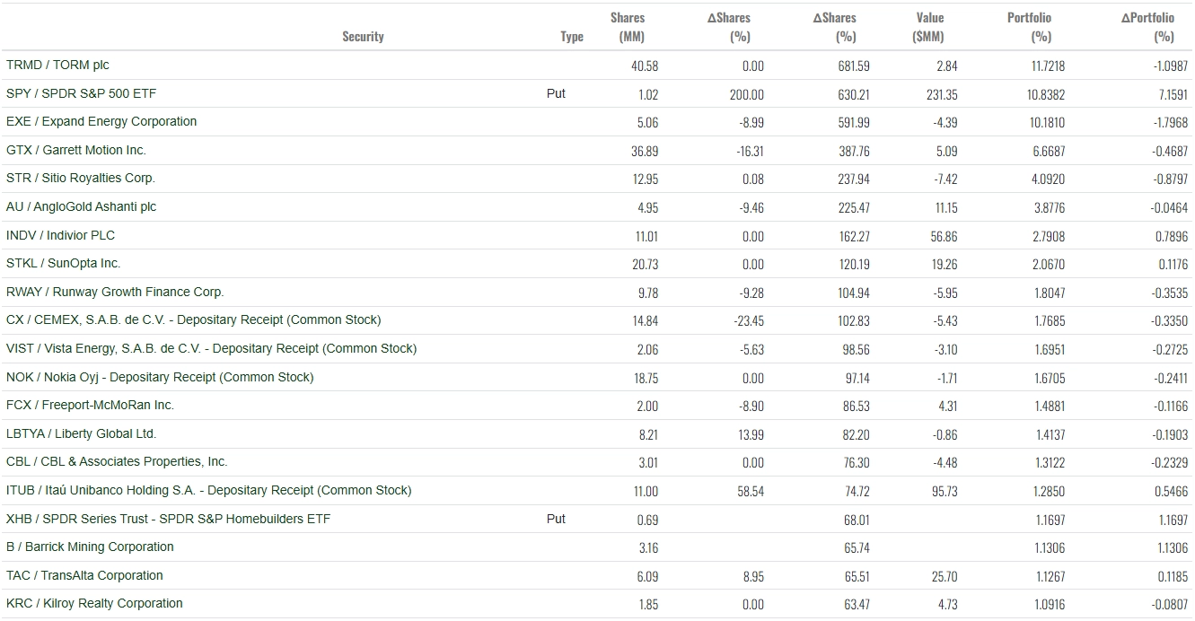Click the Put type in XHB row
This screenshot has height=621, width=1195.
(x=557, y=519)
